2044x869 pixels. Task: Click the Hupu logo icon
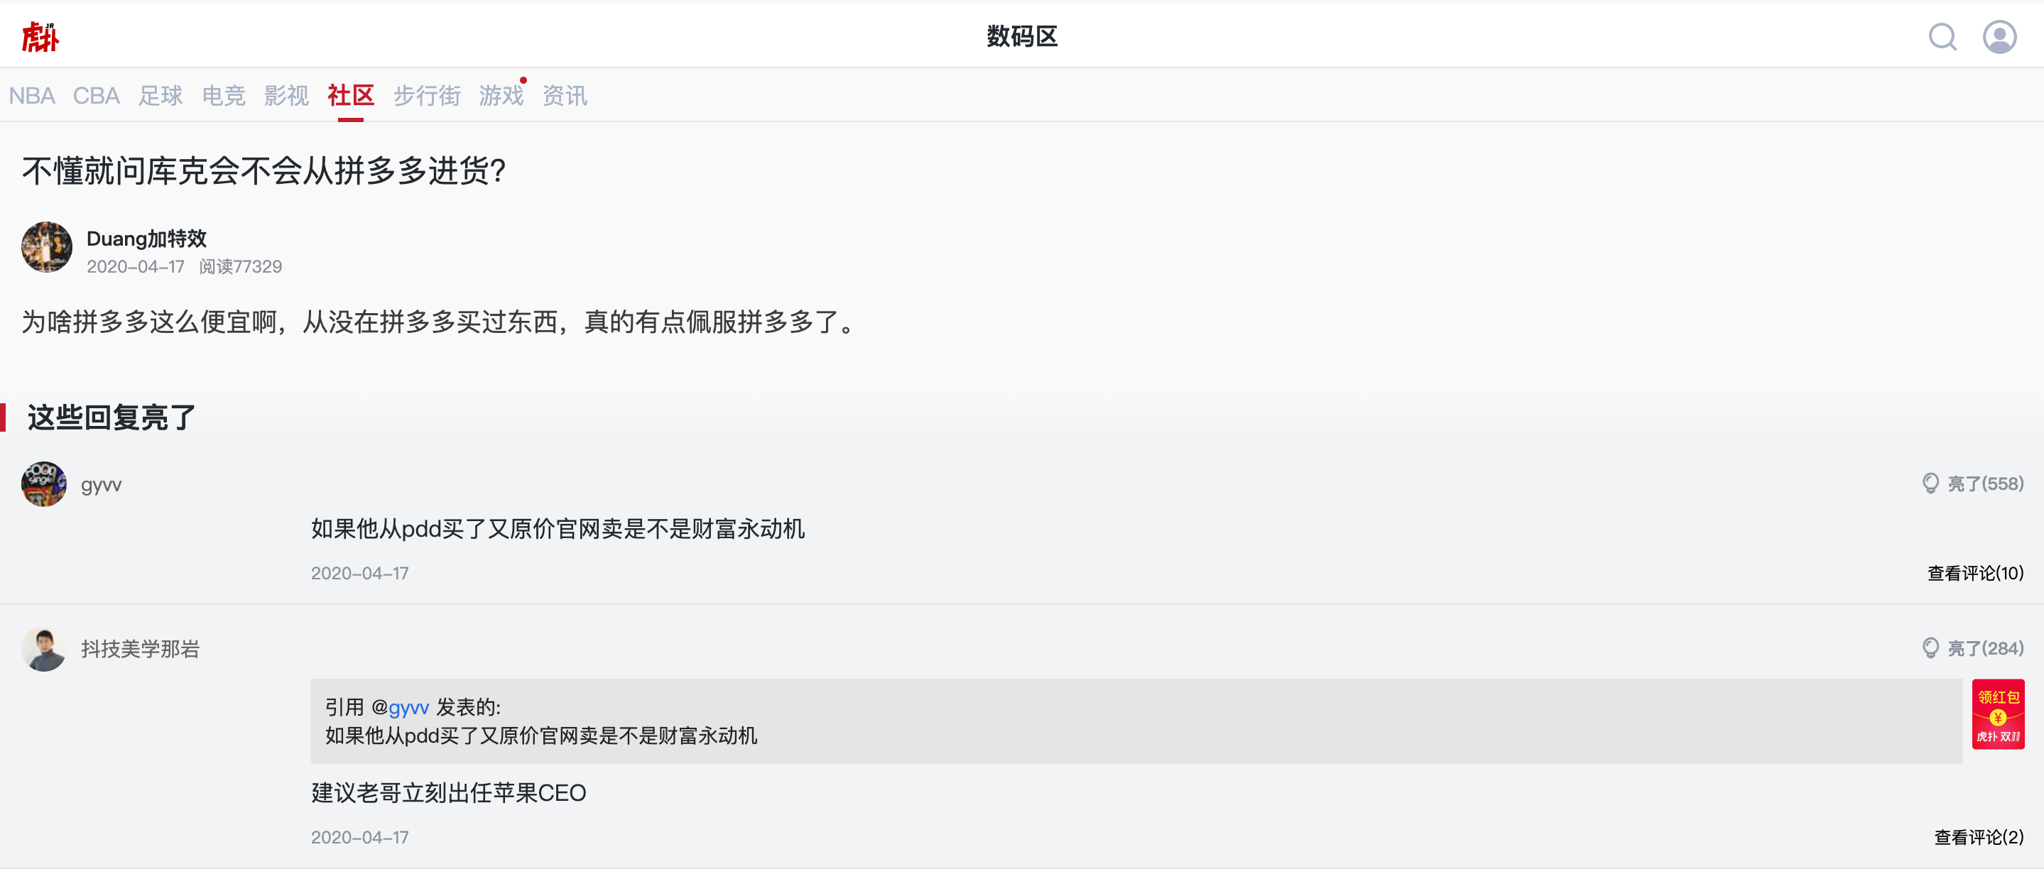pos(40,37)
